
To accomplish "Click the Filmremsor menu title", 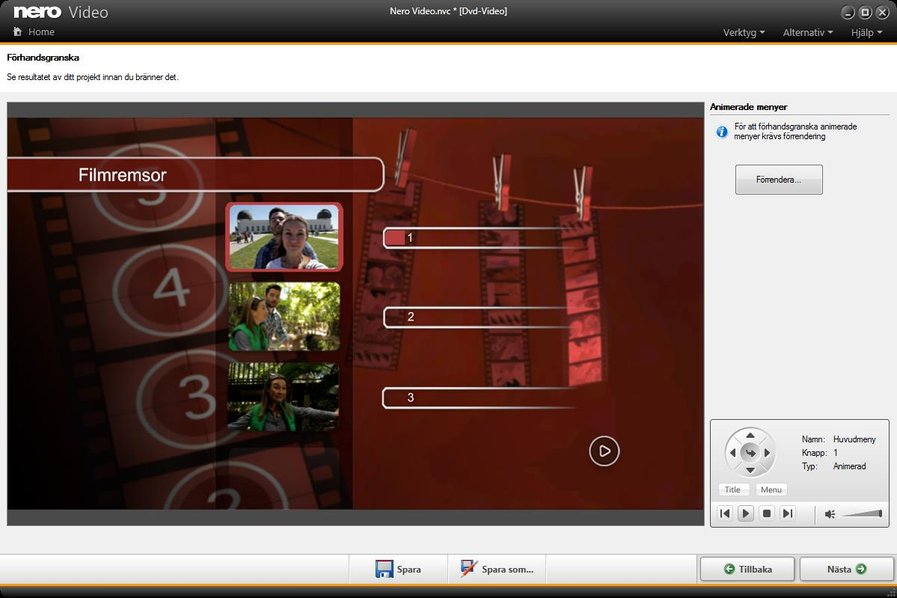I will [x=123, y=174].
